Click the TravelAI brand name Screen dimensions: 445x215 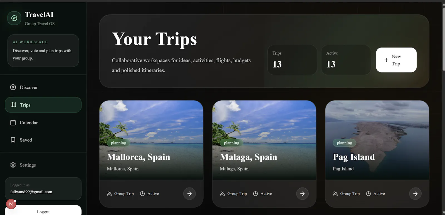pyautogui.click(x=39, y=14)
